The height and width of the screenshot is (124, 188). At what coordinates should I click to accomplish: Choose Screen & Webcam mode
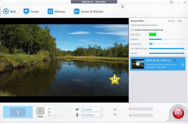[77, 11]
